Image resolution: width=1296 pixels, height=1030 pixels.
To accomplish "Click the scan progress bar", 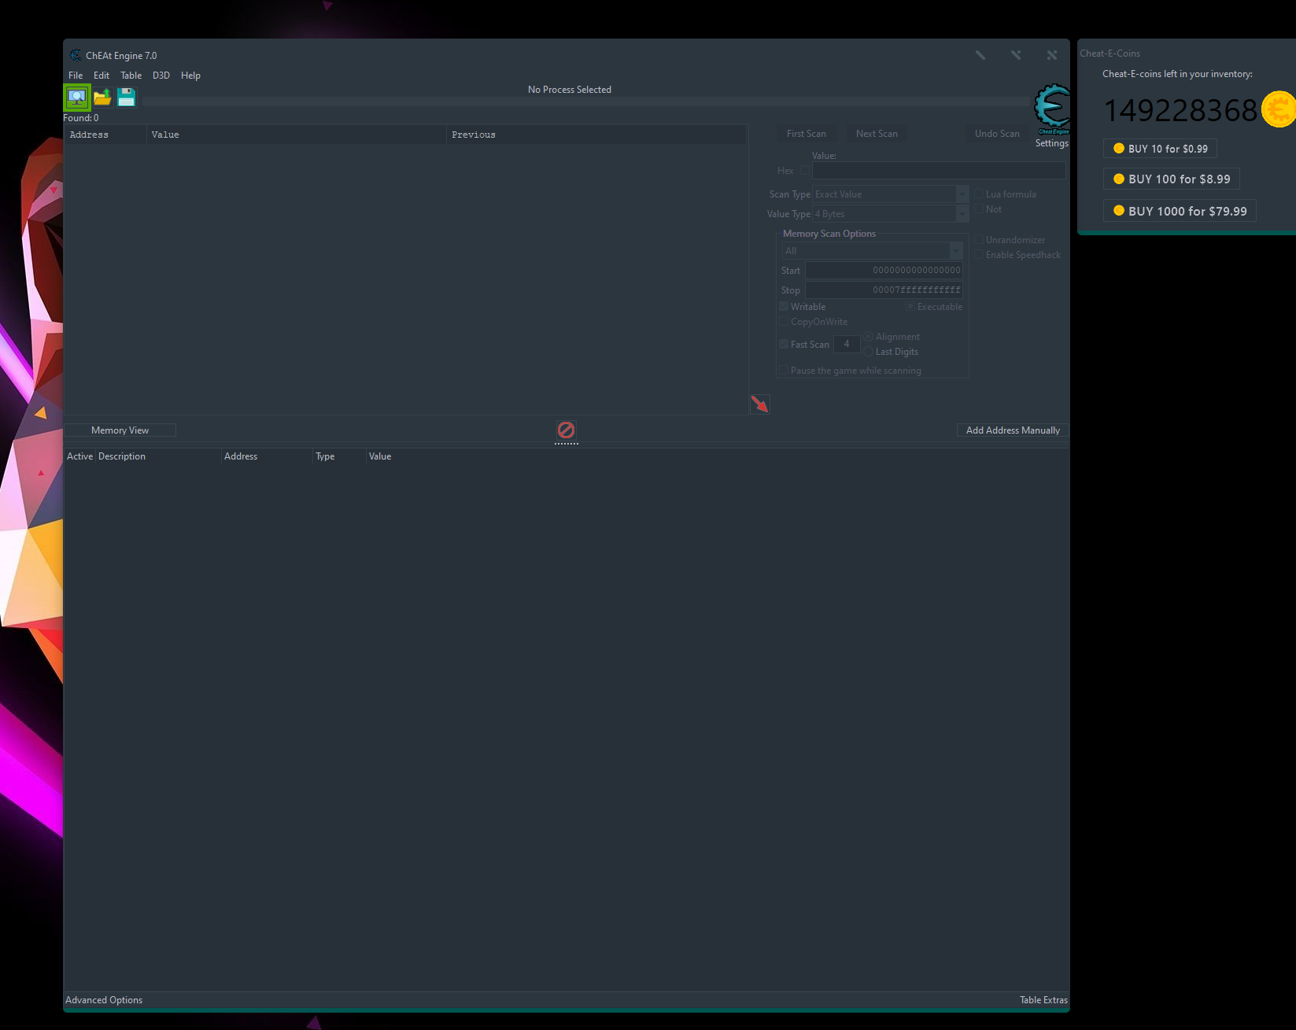I will [x=585, y=102].
